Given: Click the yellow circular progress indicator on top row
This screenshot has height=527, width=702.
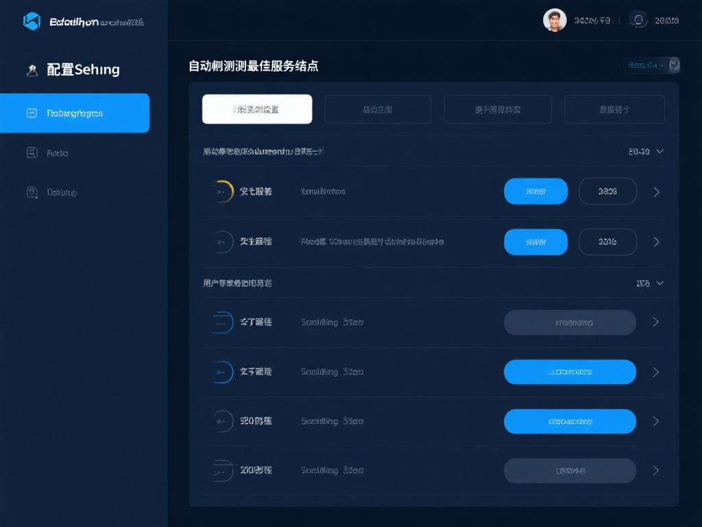Looking at the screenshot, I should [223, 191].
